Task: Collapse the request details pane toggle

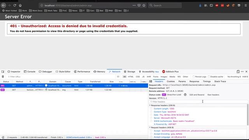Action: (151, 81)
